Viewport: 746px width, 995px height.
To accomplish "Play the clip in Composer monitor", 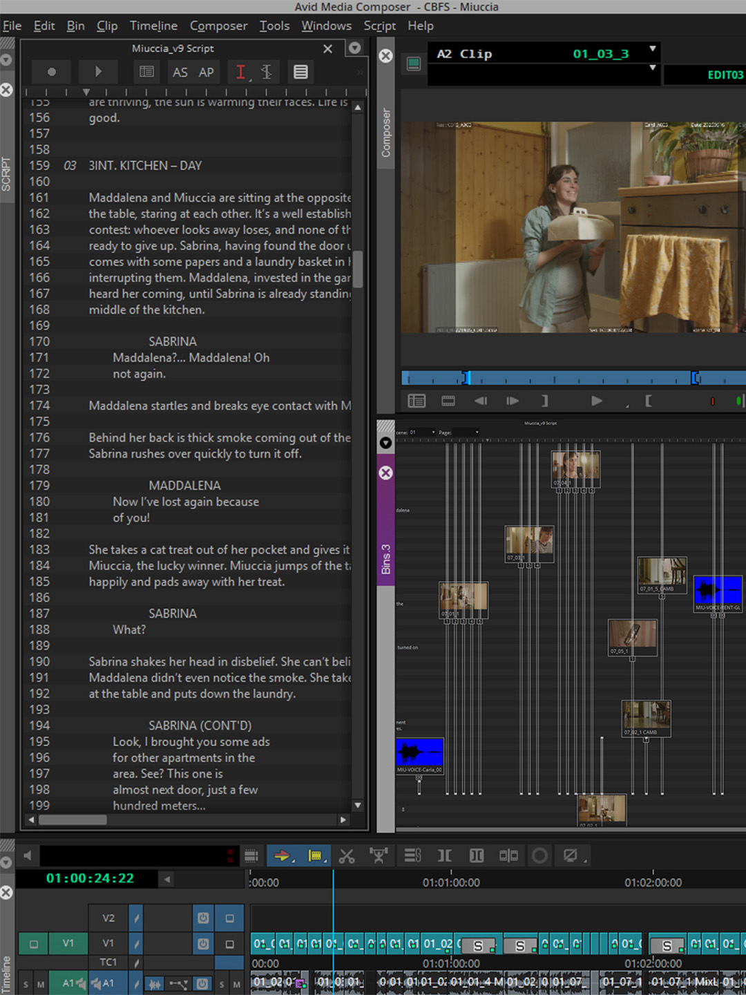I will 597,401.
